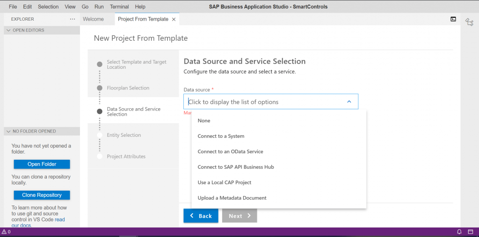Click the Back button

coord(201,215)
